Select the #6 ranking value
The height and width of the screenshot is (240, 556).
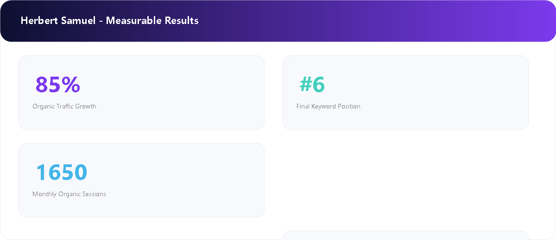[312, 84]
